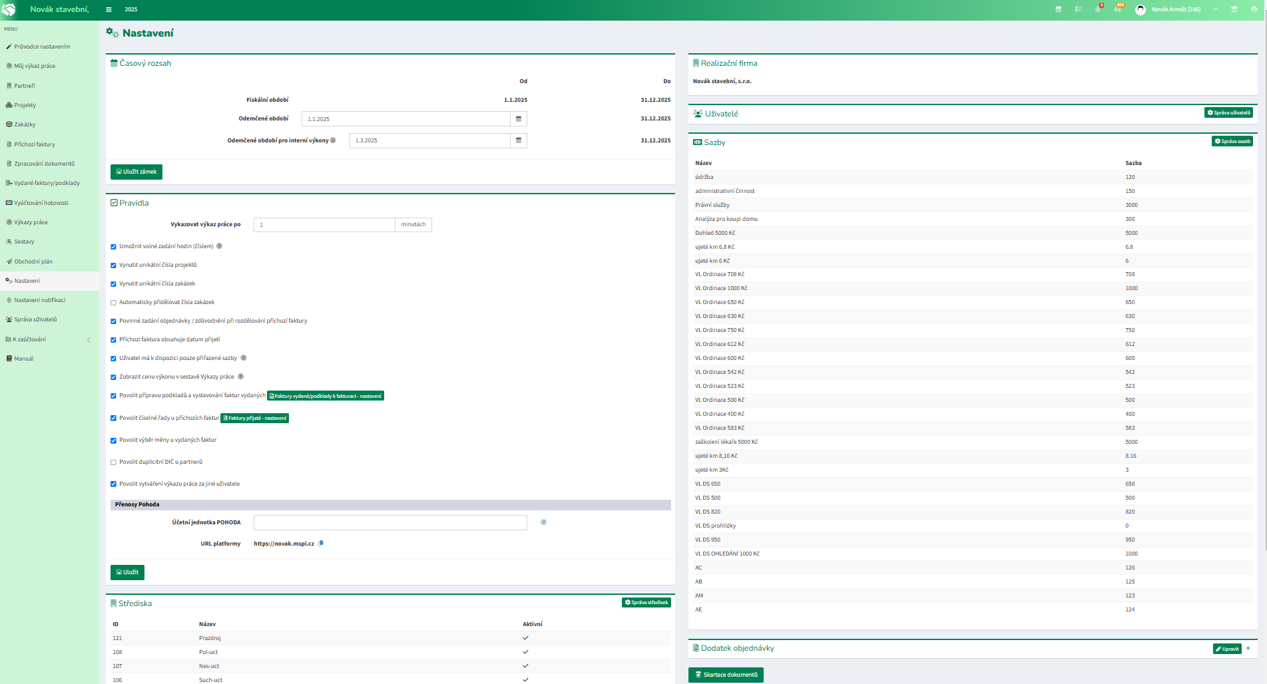This screenshot has height=684, width=1267.
Task: Open Výkazy práce in the sidebar
Action: [x=49, y=222]
